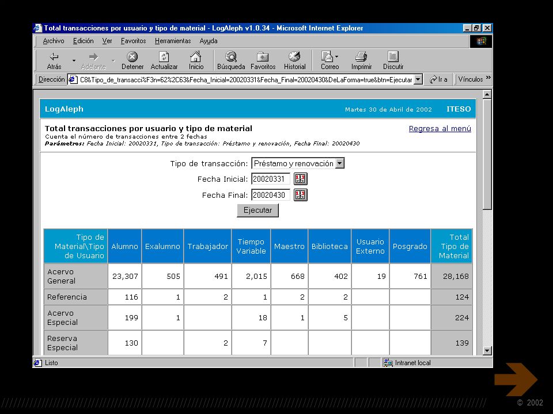Click the 224 total cell
Image resolution: width=553 pixels, height=414 pixels.
452,317
